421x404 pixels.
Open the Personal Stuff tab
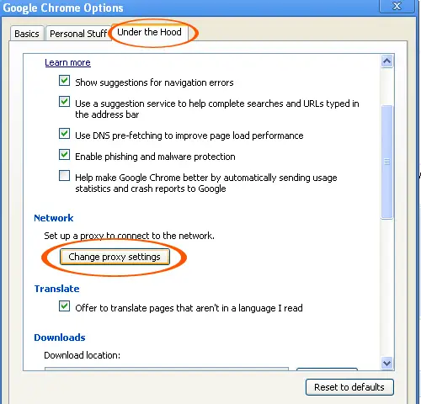pyautogui.click(x=78, y=34)
